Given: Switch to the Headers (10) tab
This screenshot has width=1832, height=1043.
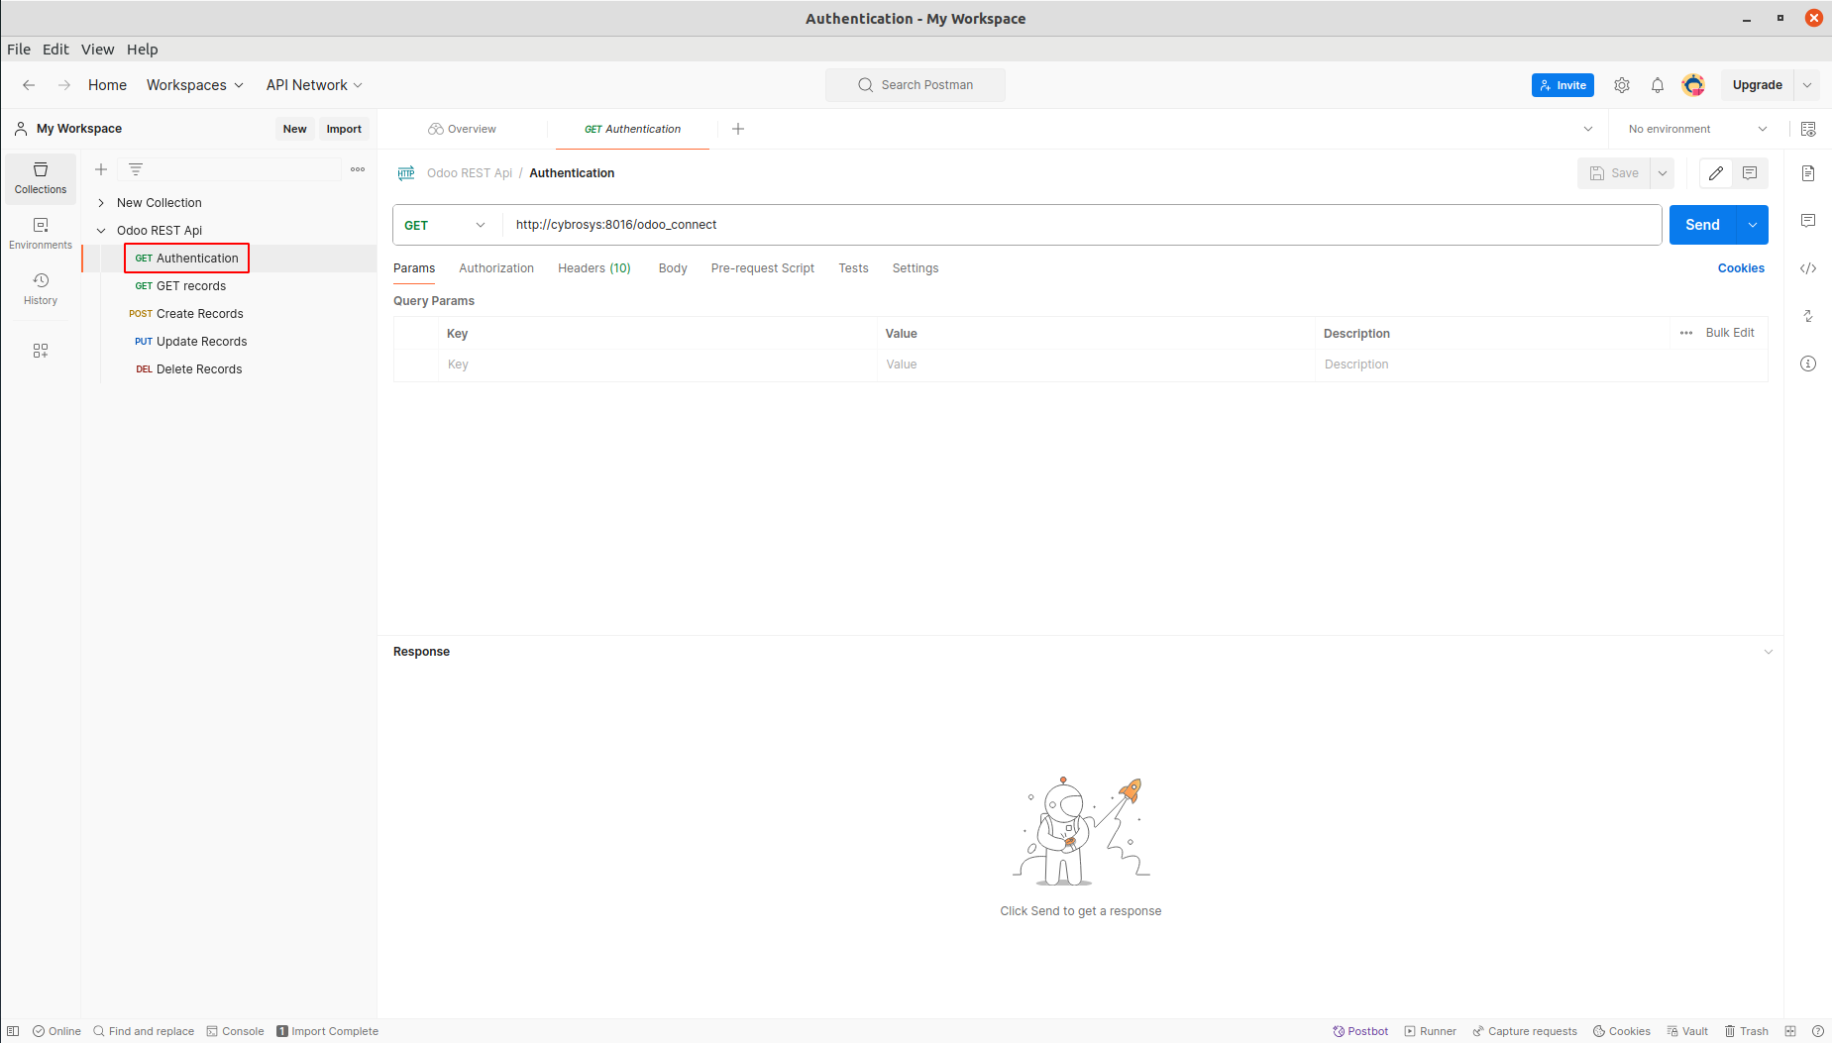Looking at the screenshot, I should tap(594, 268).
